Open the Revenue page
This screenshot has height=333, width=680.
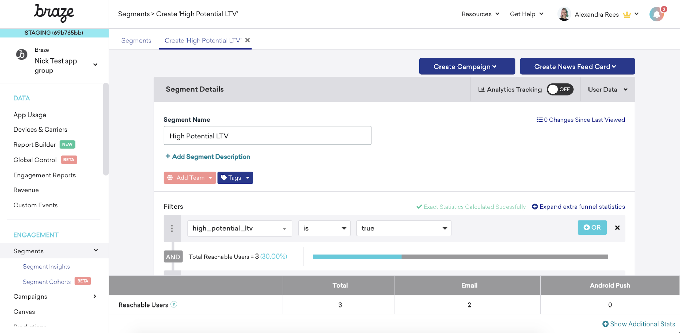tap(26, 190)
